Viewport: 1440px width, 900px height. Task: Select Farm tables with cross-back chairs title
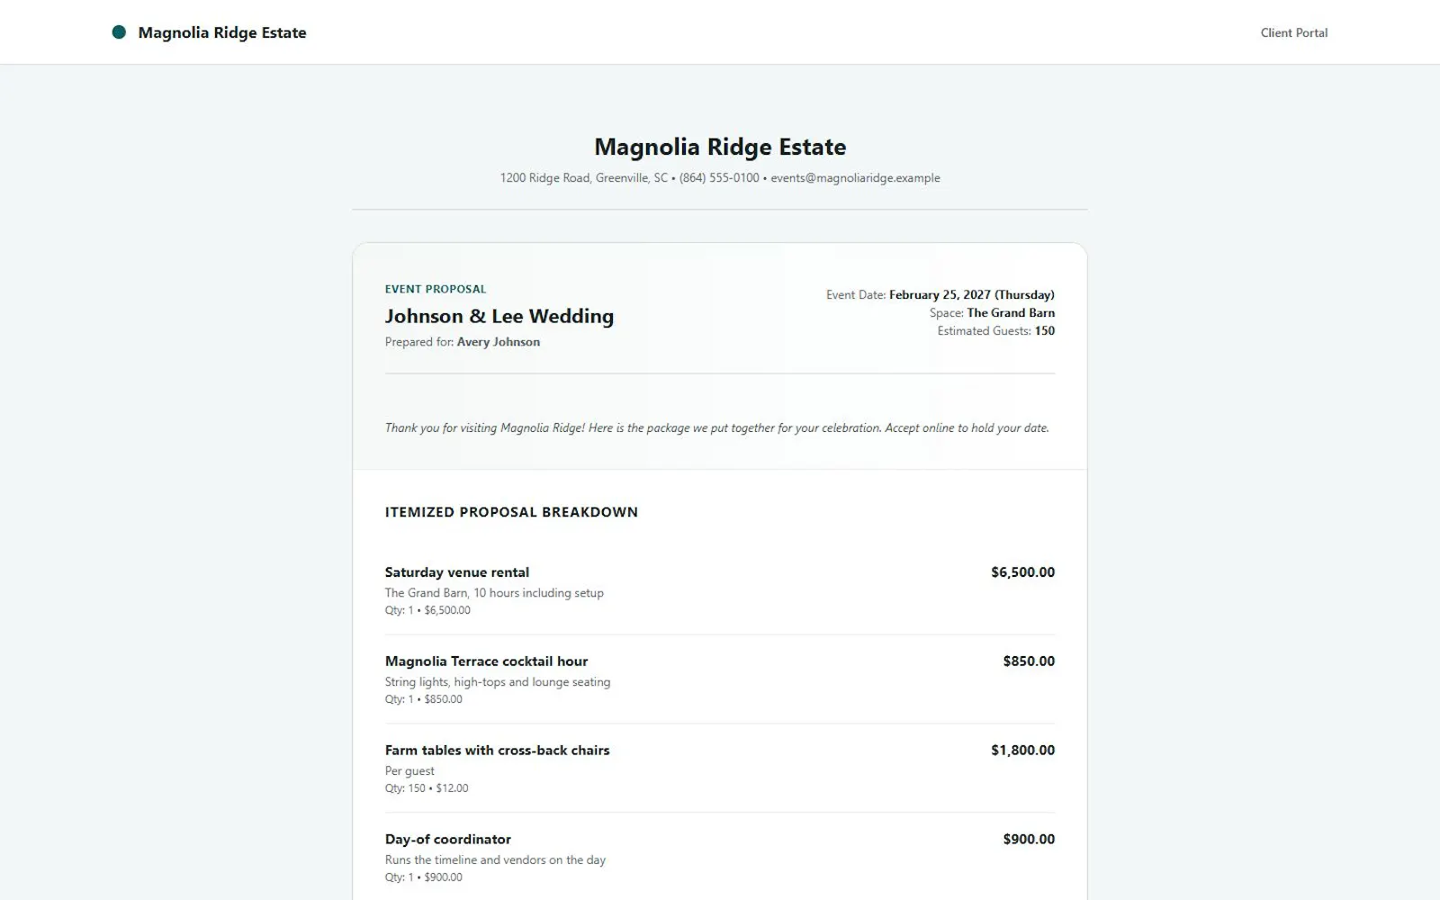pos(497,751)
